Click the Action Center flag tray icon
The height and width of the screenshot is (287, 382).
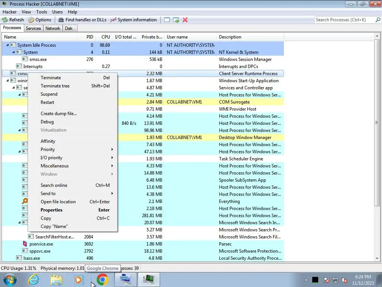[x=326, y=280]
